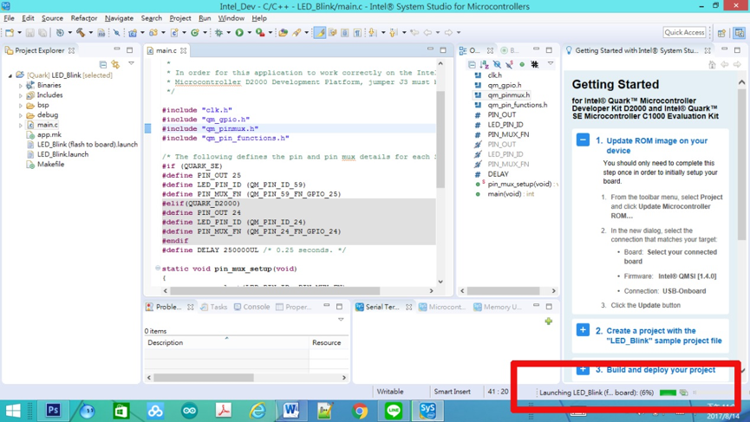
Task: Toggle Hide Inactive Elements icon in Outline
Action: (535, 64)
